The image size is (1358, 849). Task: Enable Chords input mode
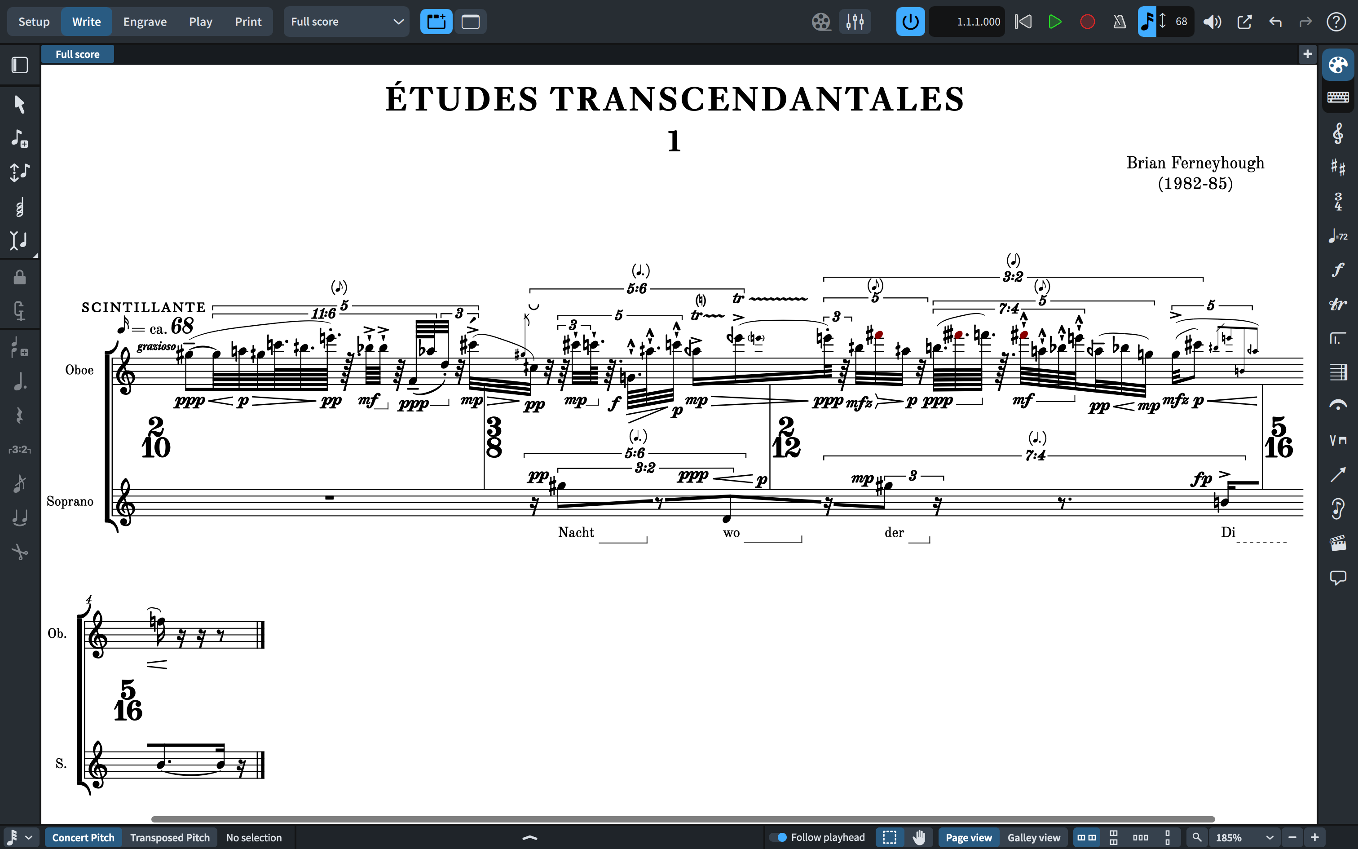click(x=20, y=208)
